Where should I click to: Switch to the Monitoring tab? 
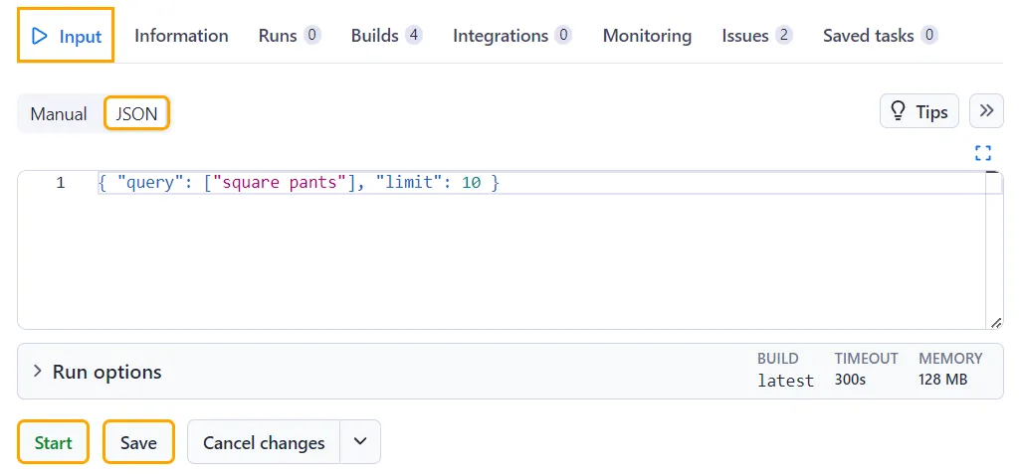tap(647, 36)
